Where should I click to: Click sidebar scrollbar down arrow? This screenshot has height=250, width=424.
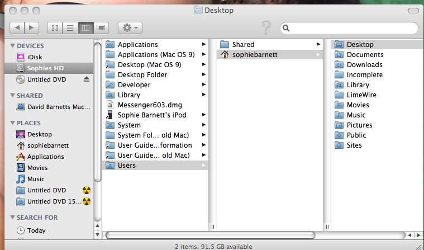tap(97, 234)
